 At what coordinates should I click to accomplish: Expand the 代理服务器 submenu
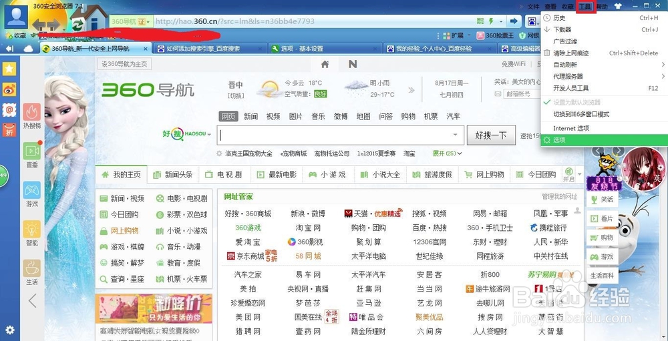point(604,76)
